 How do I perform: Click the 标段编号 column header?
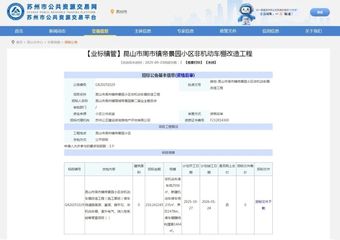[74, 169]
